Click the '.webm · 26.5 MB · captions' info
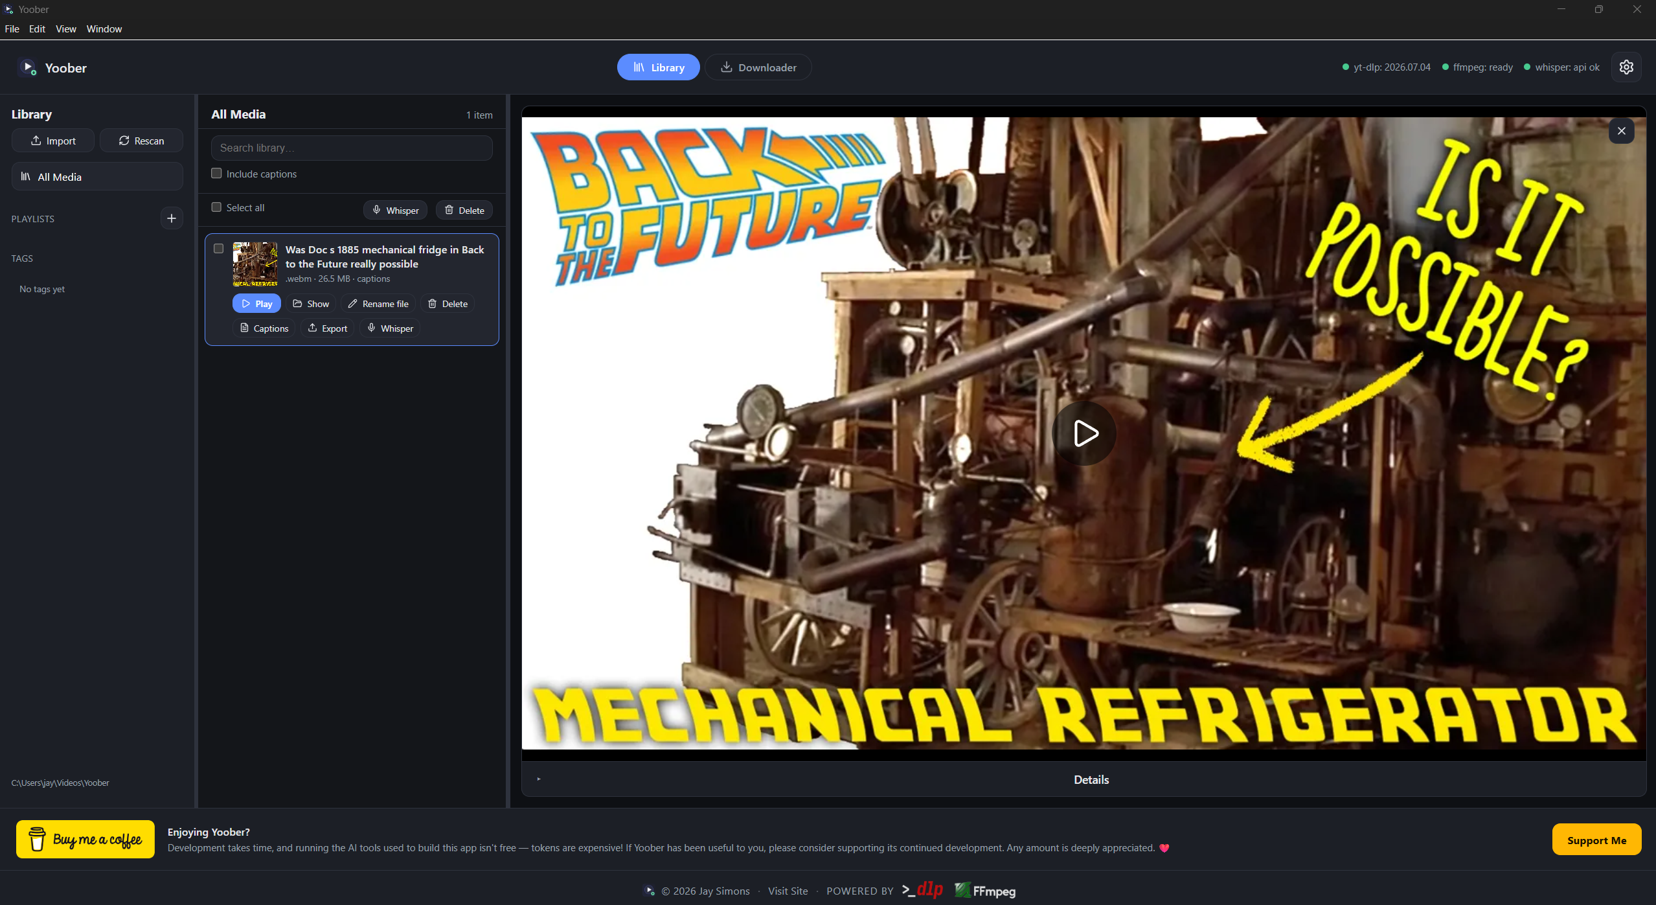Screen dimensions: 1656x905 pos(337,279)
